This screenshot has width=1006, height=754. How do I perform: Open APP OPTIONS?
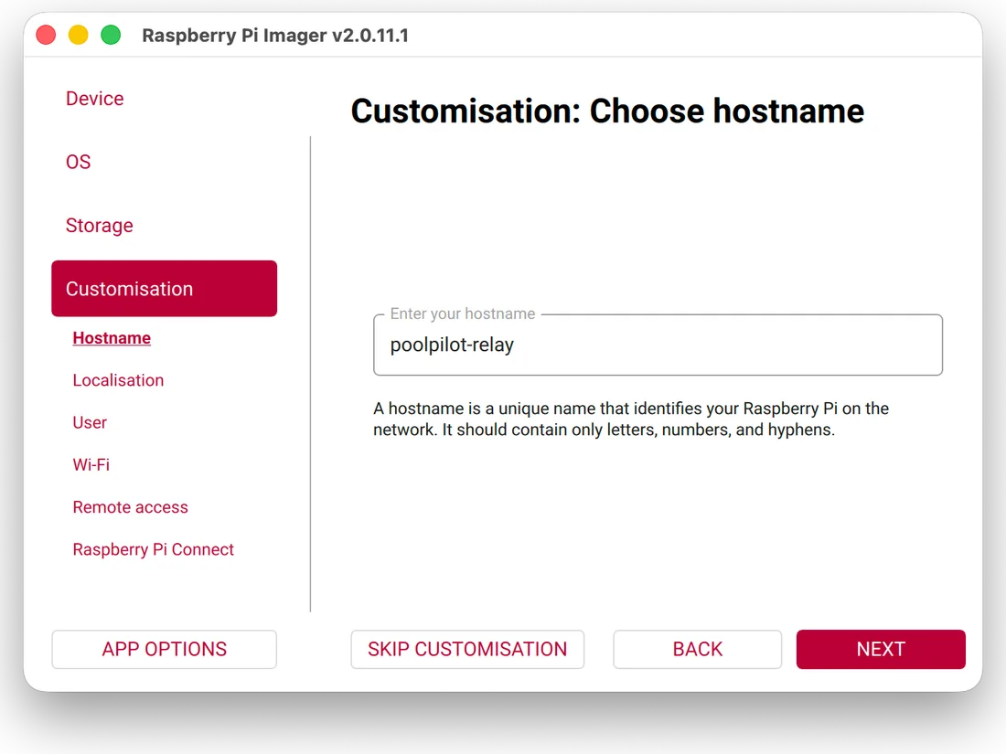[165, 650]
